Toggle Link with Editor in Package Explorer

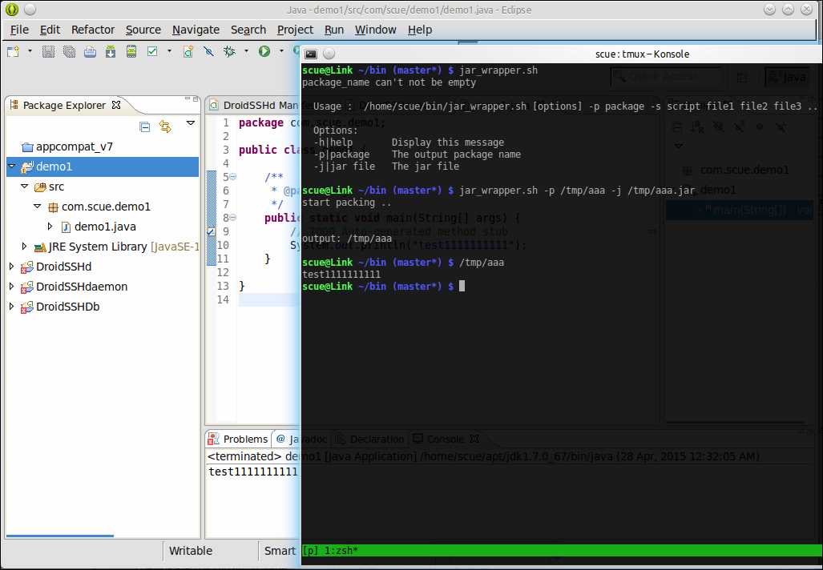[165, 126]
